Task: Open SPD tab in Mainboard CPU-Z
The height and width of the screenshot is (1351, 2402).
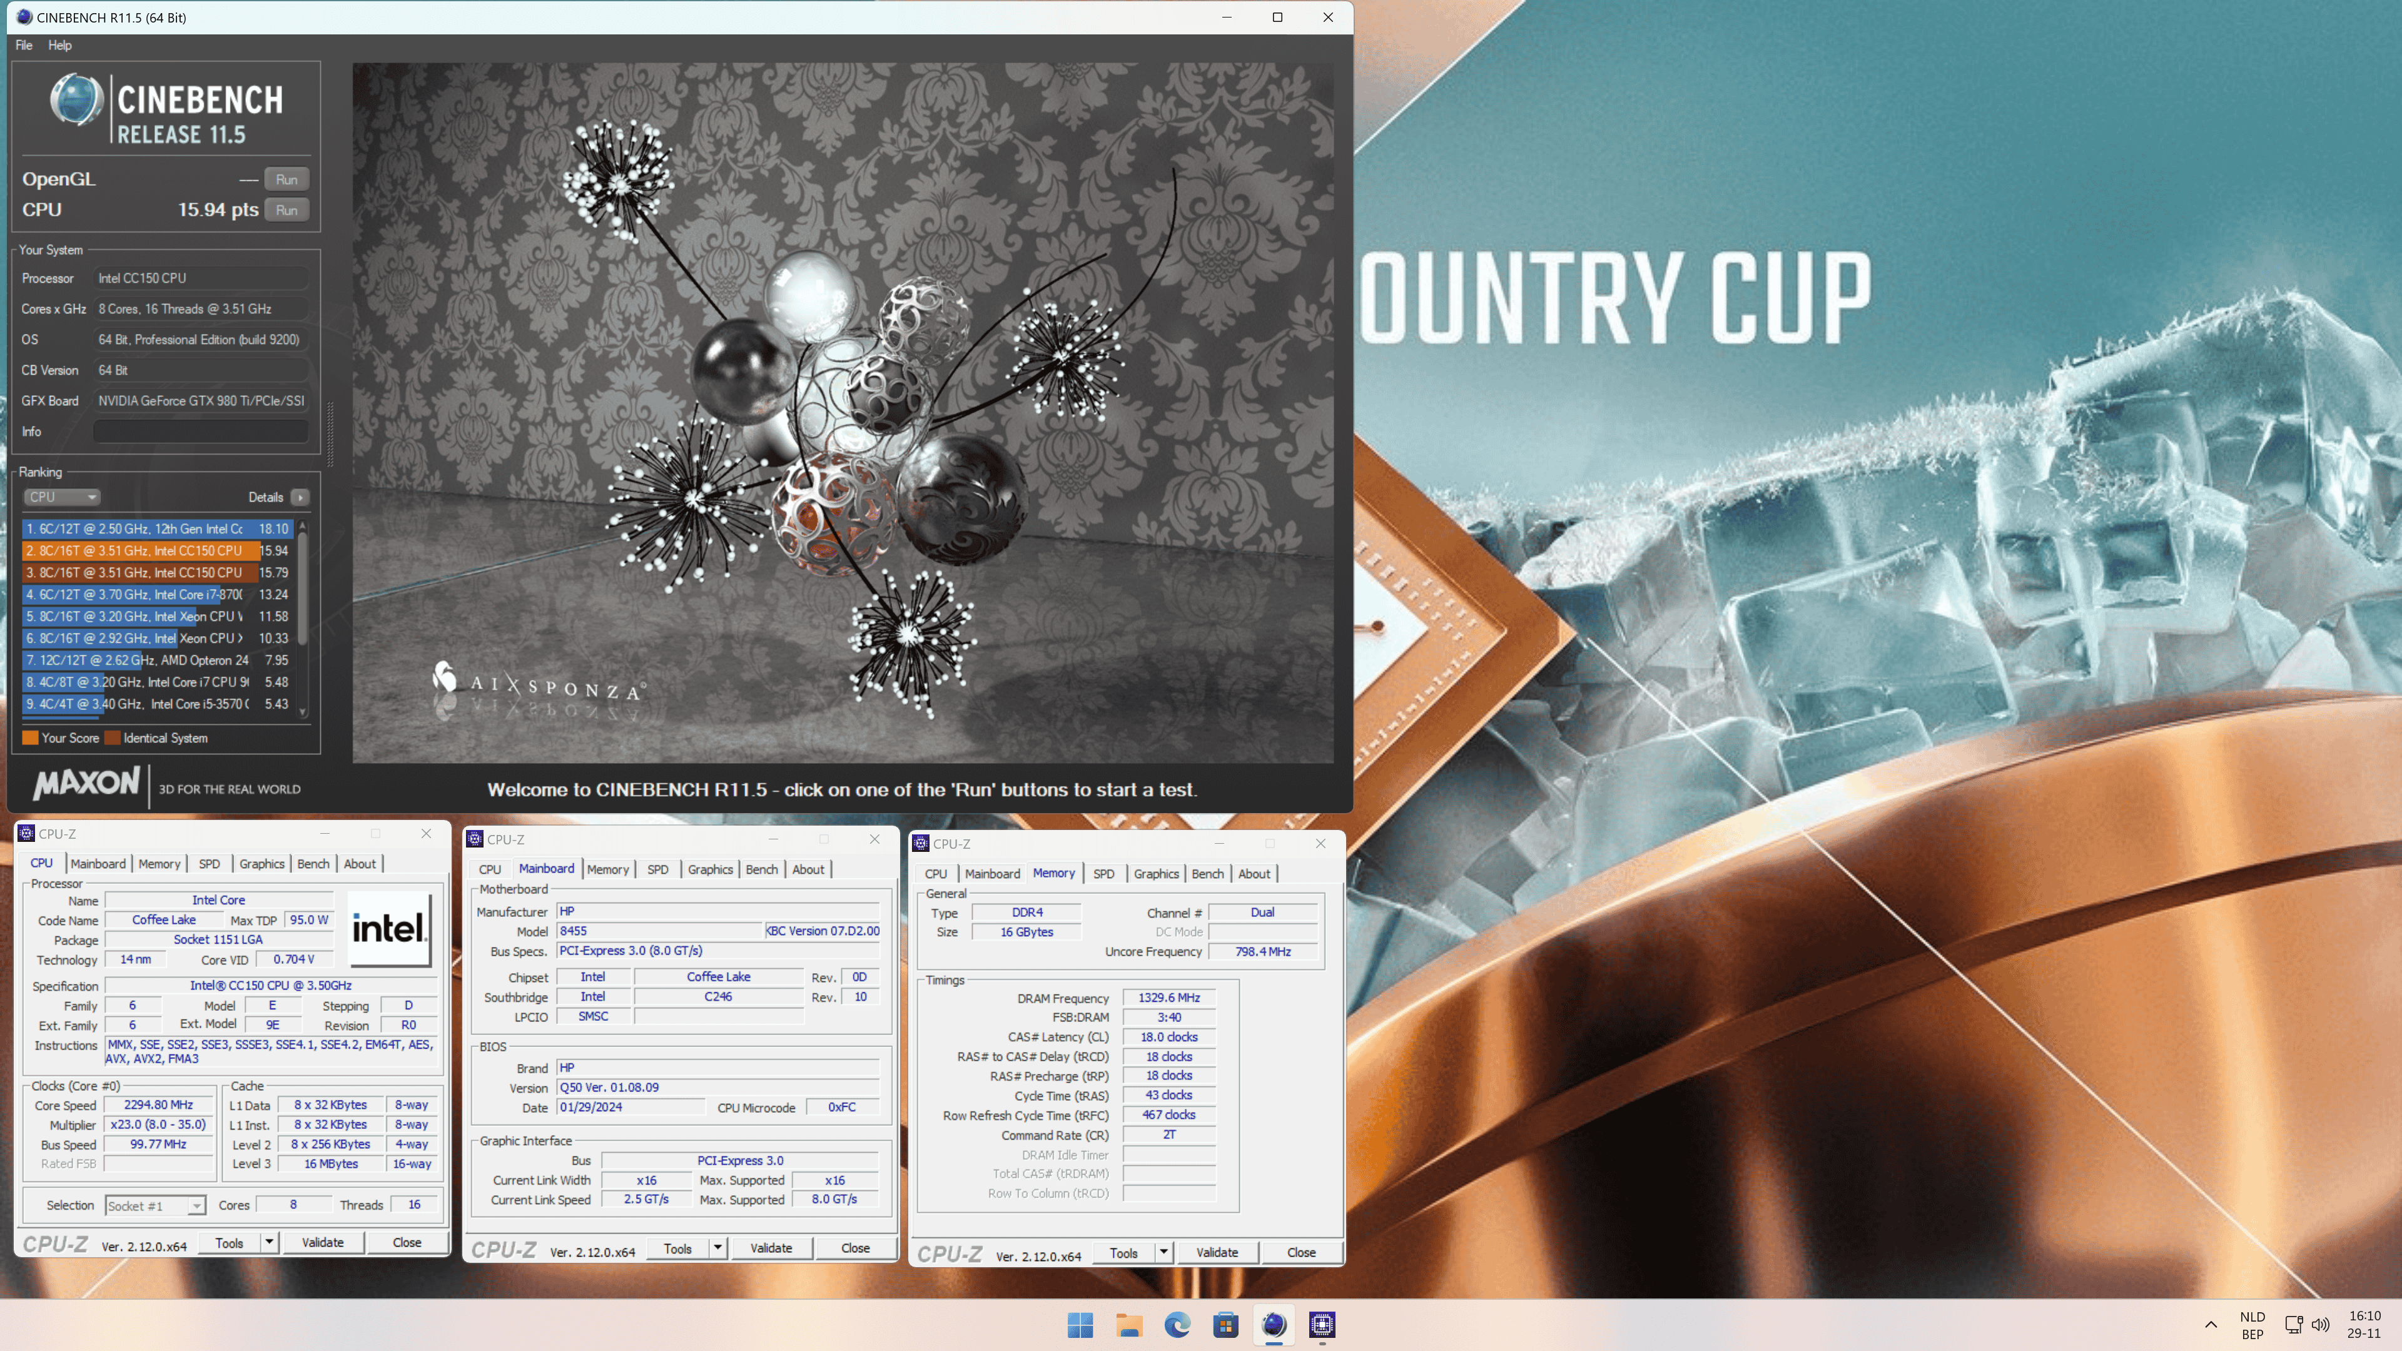Action: pos(657,870)
